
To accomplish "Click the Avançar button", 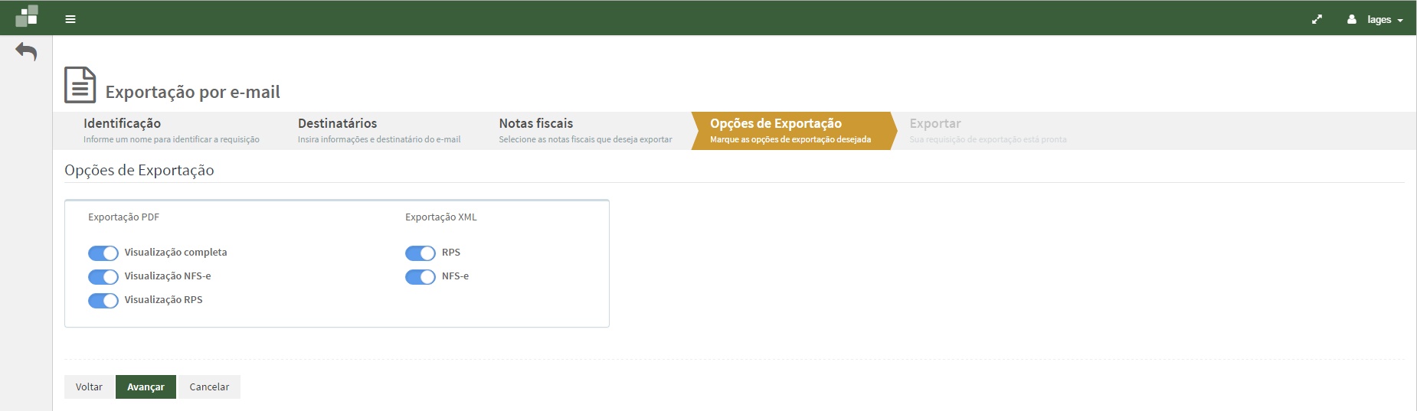I will click(146, 387).
